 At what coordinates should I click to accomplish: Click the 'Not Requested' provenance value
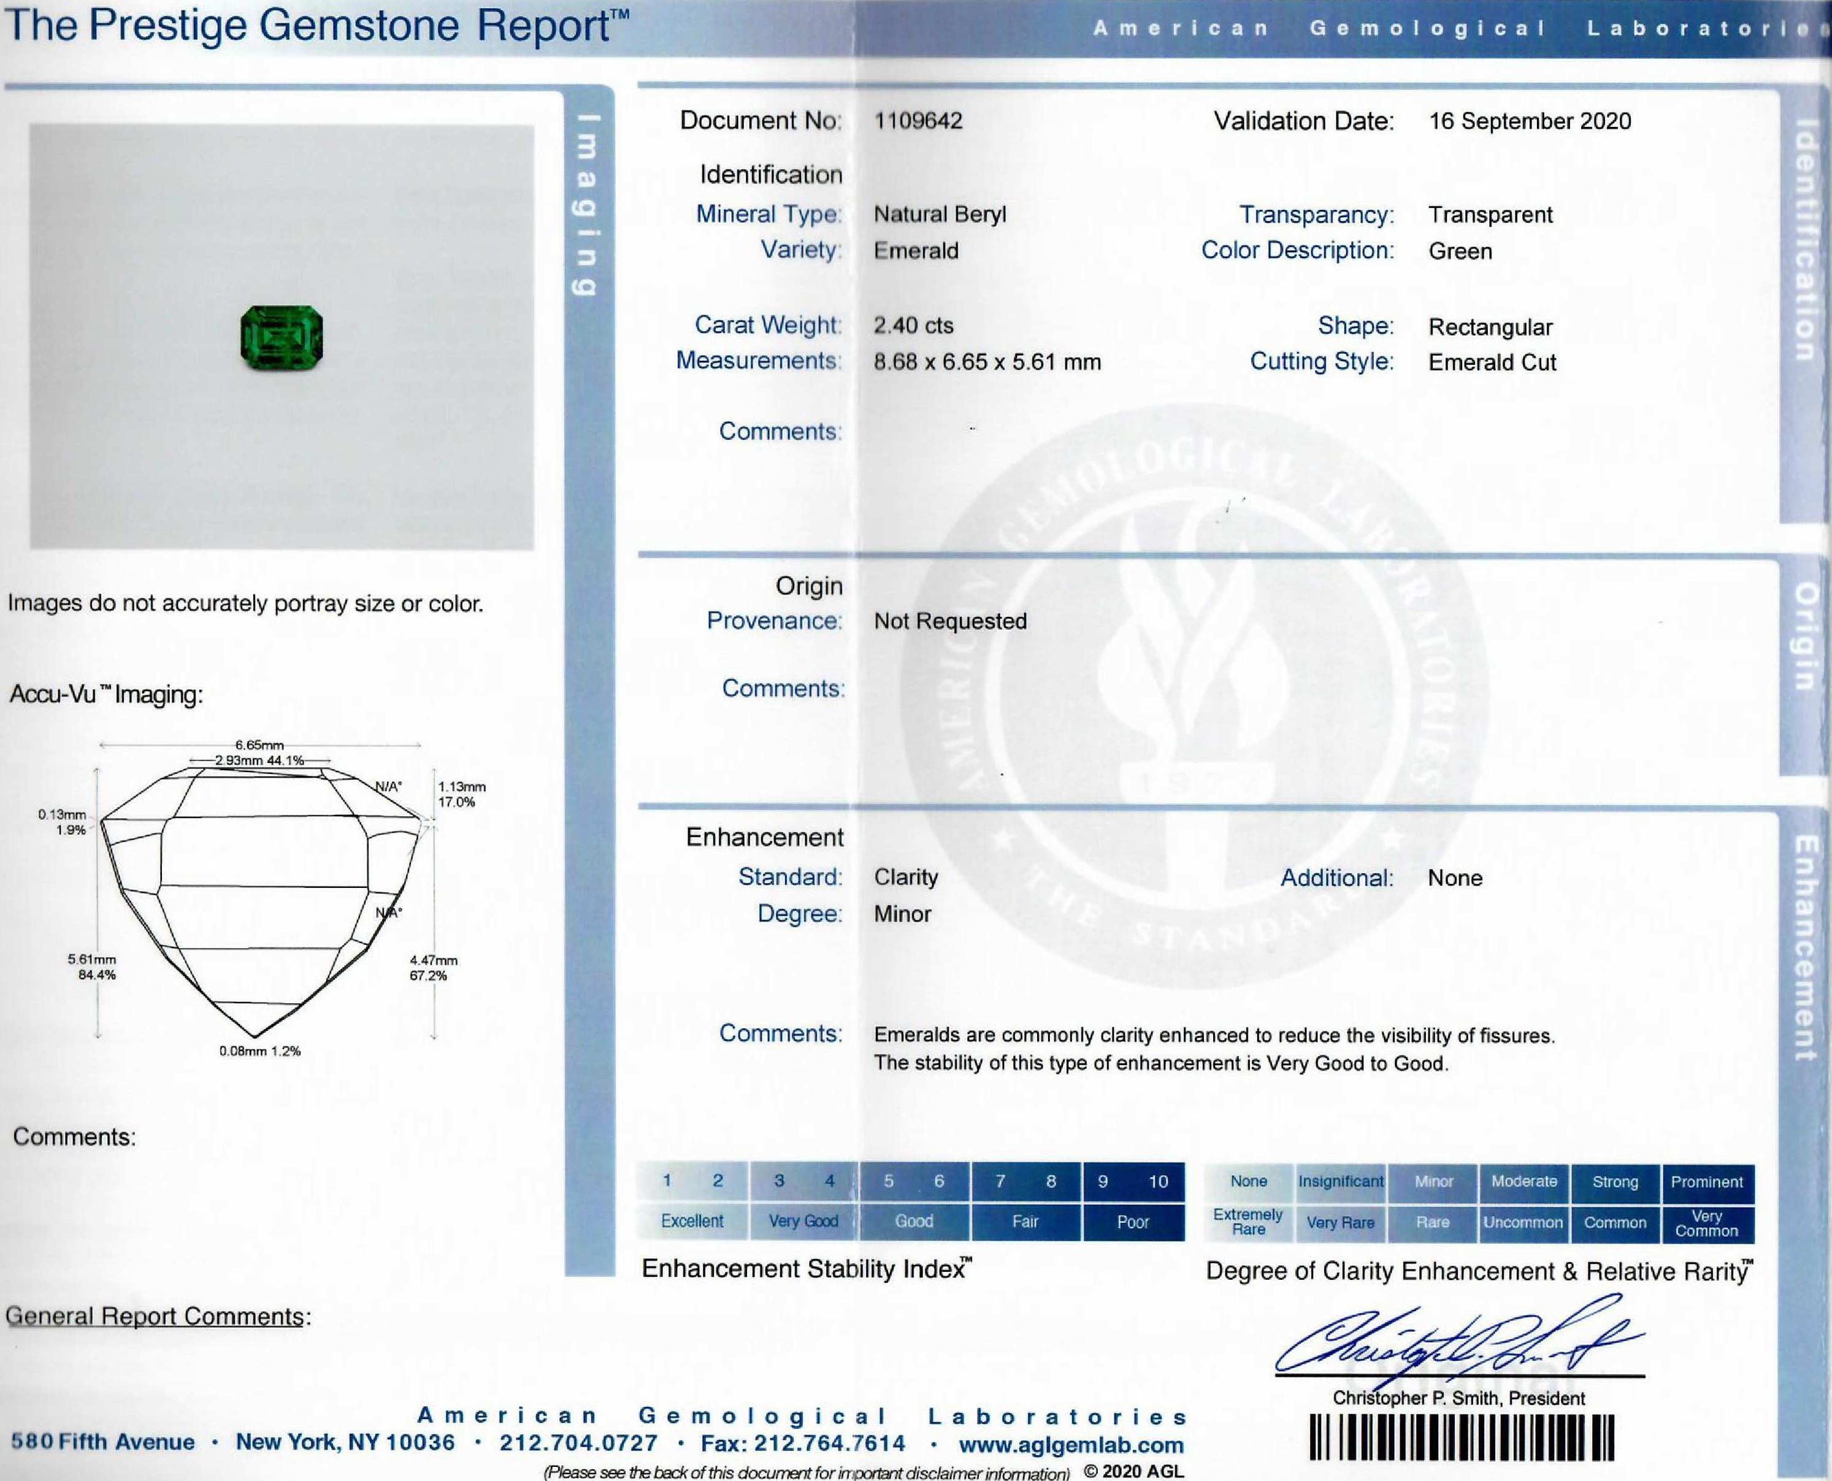pyautogui.click(x=949, y=621)
